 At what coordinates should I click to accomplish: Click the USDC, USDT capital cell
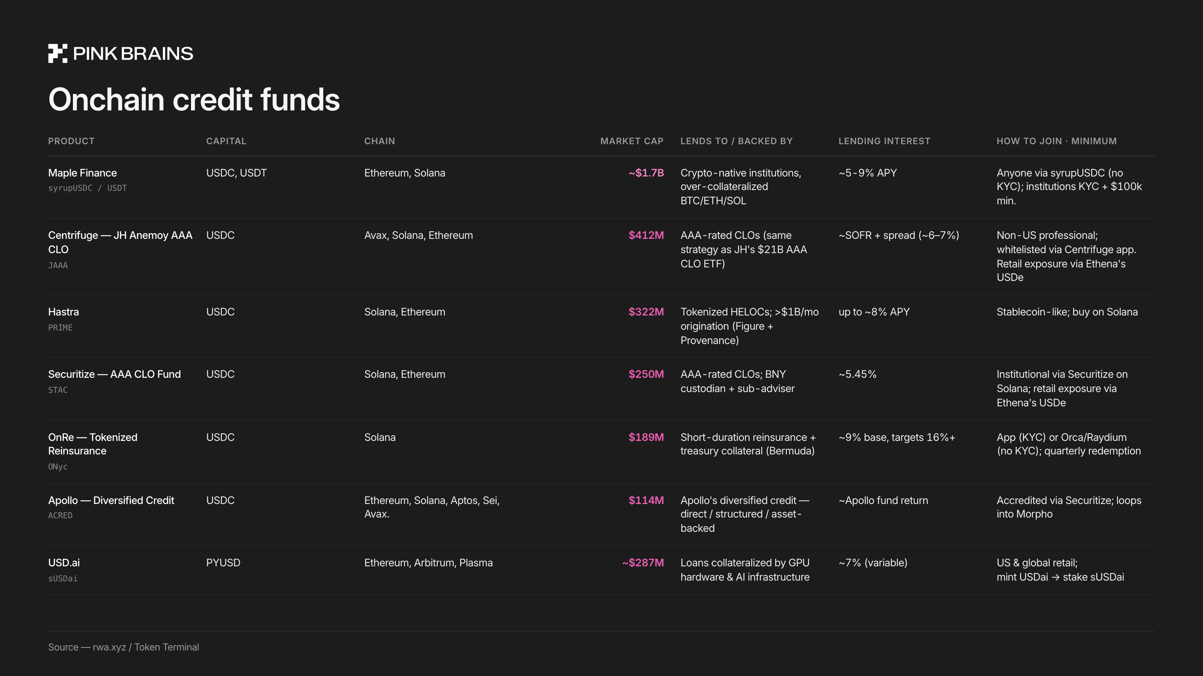236,173
